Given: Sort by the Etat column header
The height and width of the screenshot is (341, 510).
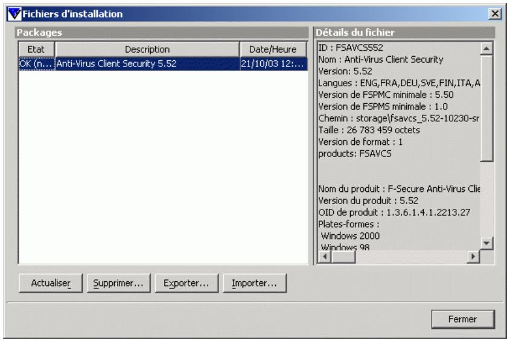Looking at the screenshot, I should pos(36,49).
